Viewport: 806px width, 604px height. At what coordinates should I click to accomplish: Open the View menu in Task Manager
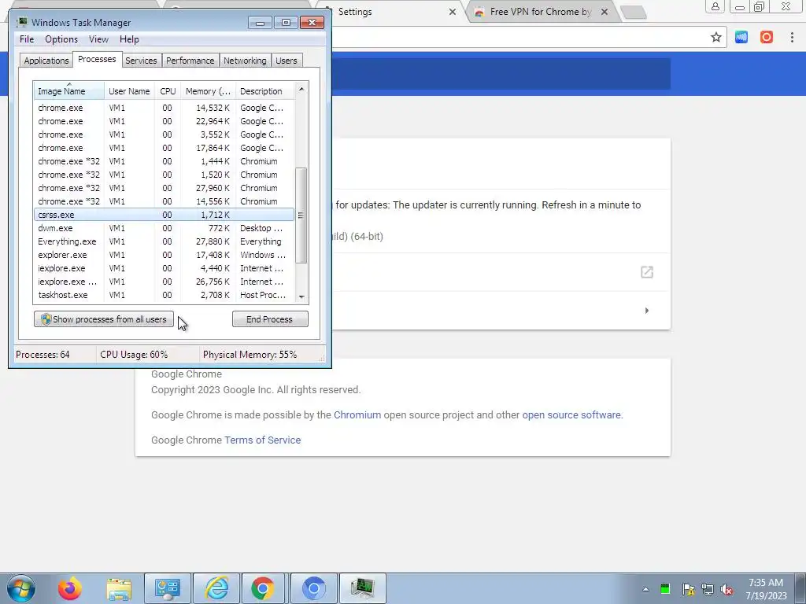[x=98, y=39]
